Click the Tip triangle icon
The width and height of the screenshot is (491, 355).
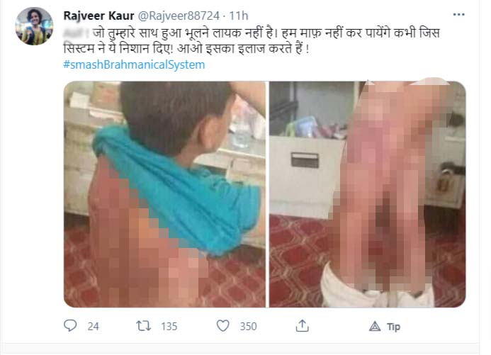(375, 327)
